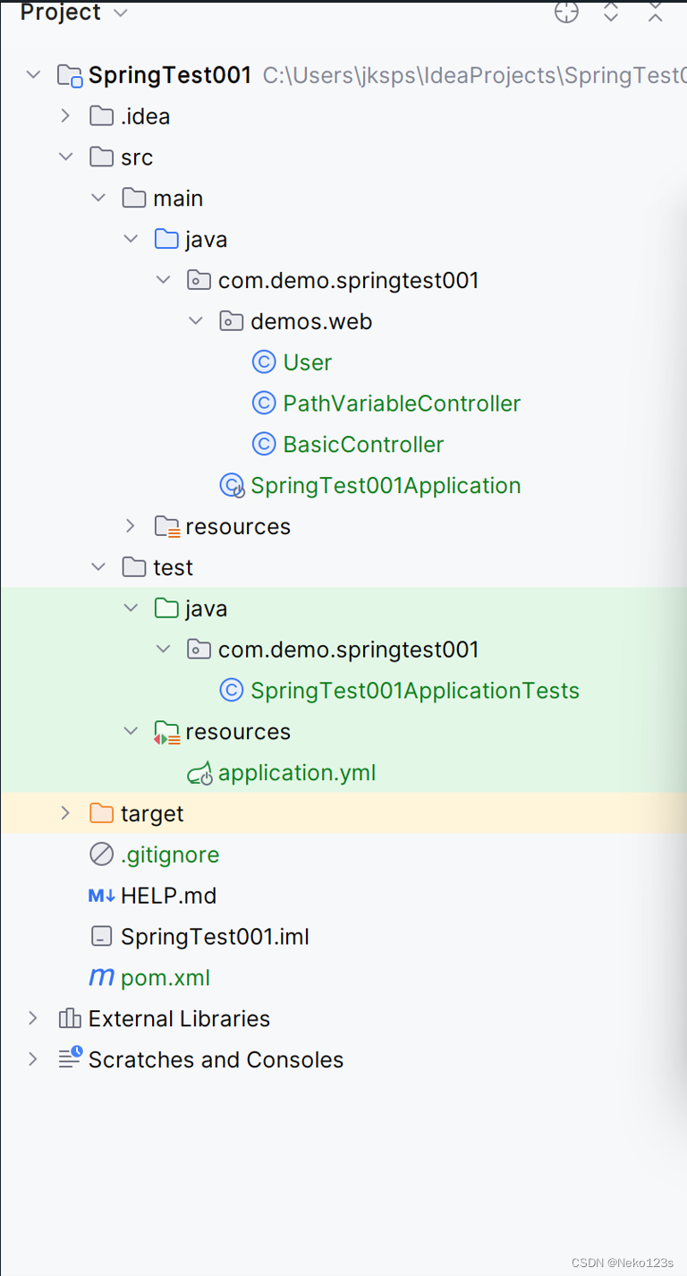Open SpringTest001ApplicationTests file
Screen dimensions: 687x1276
tap(414, 691)
